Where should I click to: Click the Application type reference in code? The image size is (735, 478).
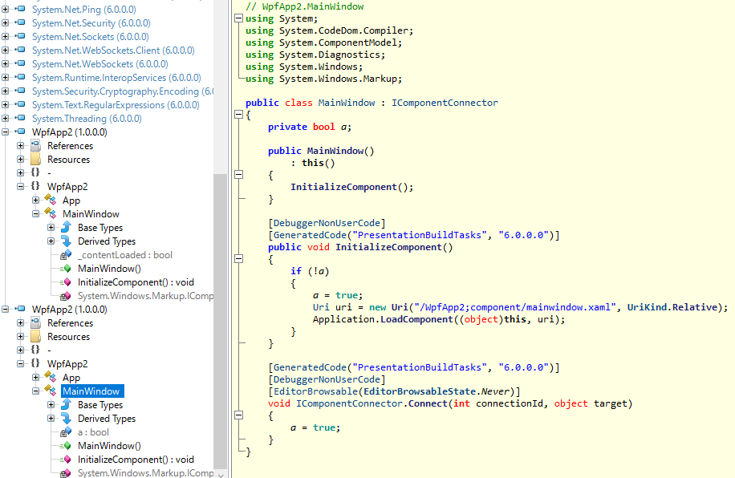coord(343,319)
